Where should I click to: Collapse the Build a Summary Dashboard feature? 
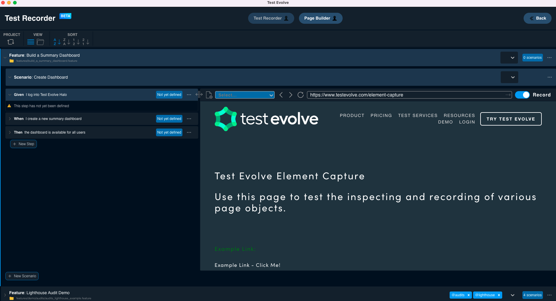[5, 58]
